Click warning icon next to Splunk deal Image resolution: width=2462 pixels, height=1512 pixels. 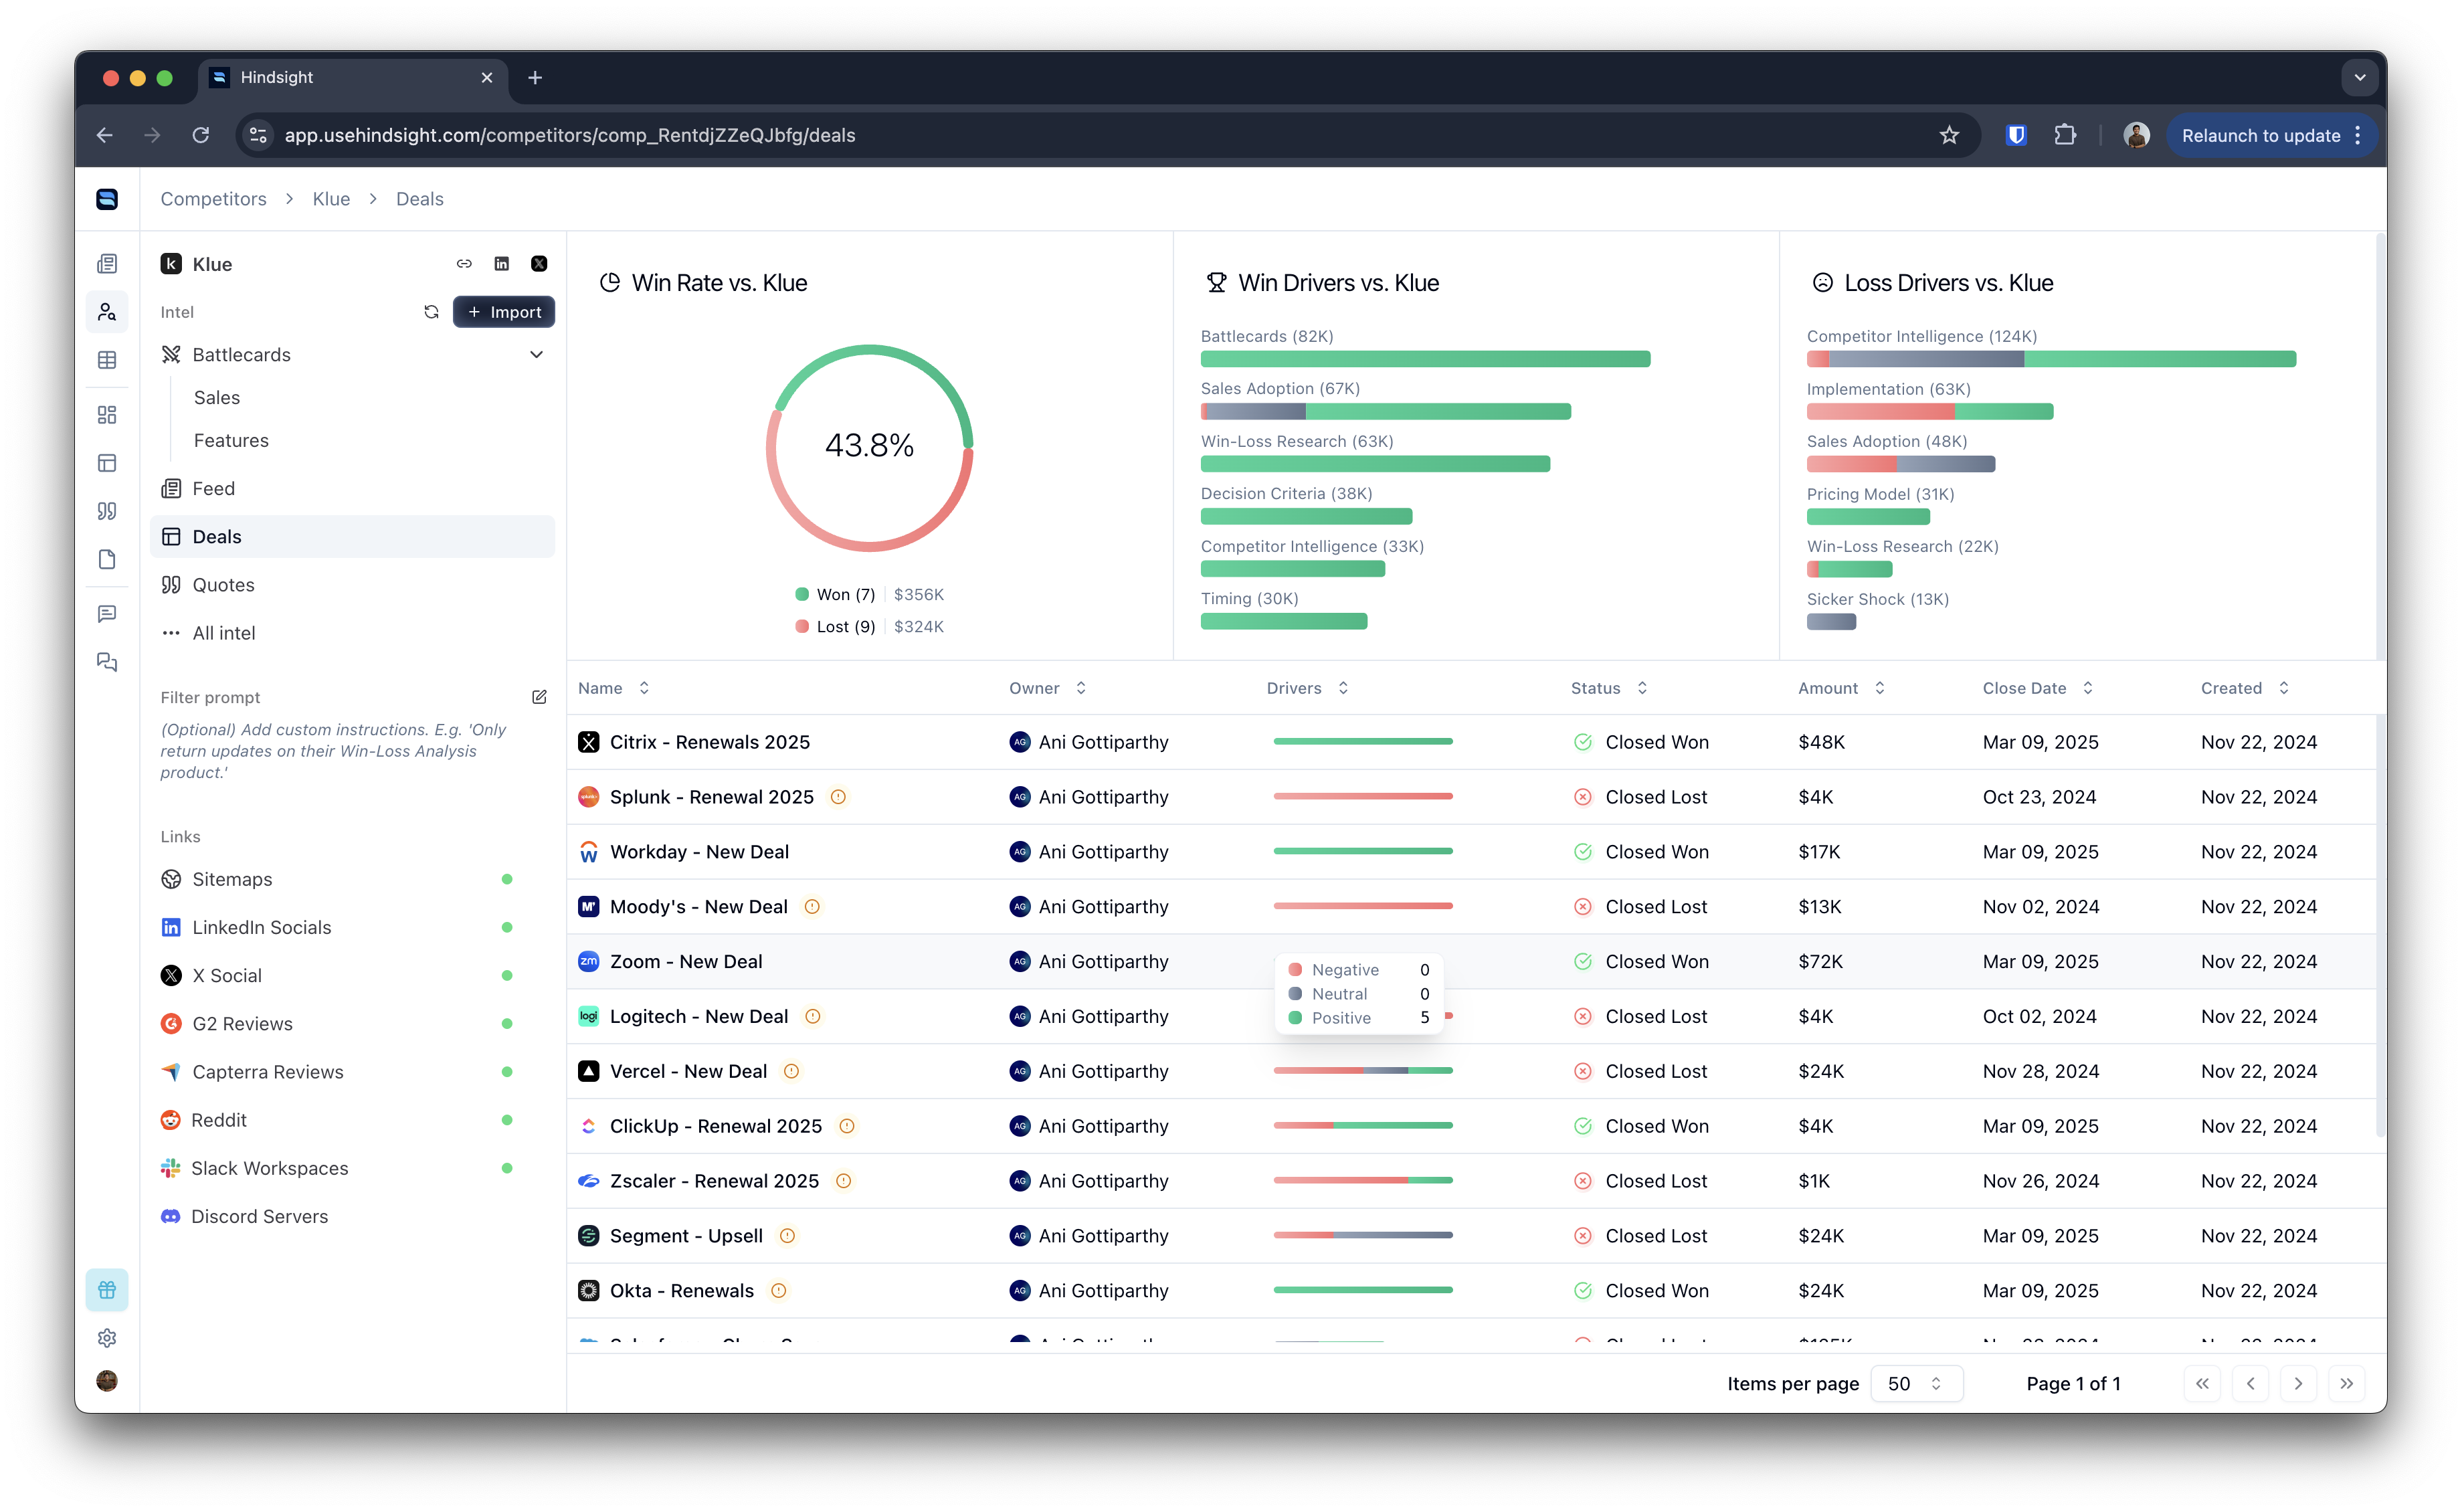point(839,797)
